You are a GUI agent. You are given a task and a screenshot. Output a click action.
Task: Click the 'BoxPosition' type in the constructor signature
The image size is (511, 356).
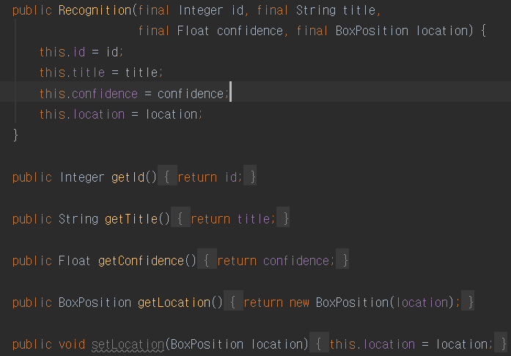[372, 31]
